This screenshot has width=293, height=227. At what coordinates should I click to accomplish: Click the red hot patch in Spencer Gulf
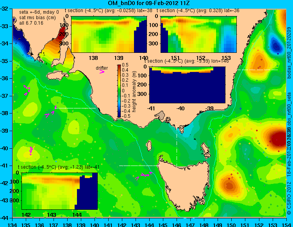click(x=62, y=33)
